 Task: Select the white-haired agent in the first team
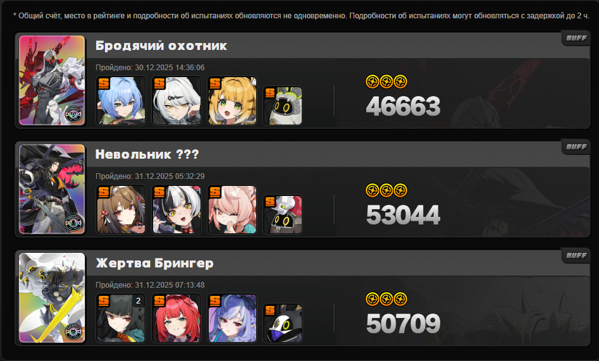(176, 101)
